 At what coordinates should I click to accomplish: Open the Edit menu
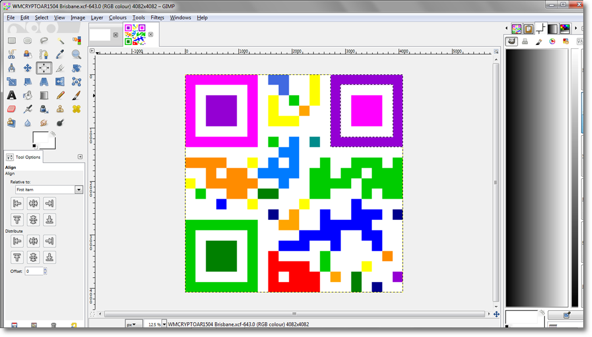click(x=25, y=18)
